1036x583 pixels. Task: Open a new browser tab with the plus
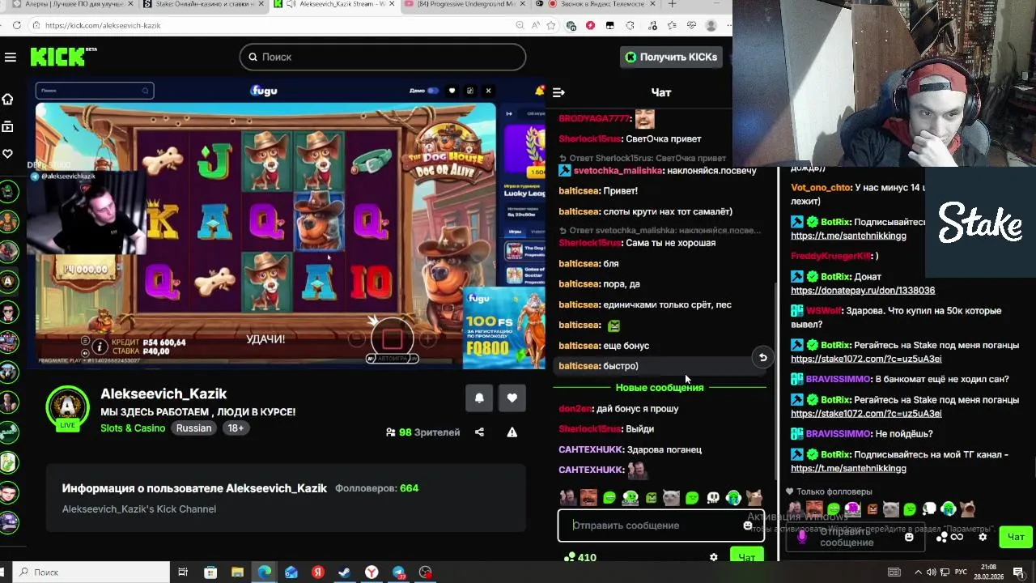672,4
